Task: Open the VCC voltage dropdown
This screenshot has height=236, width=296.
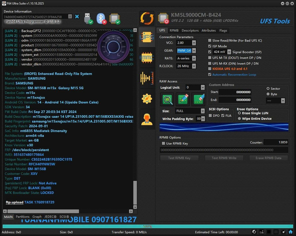Action: (x=194, y=43)
